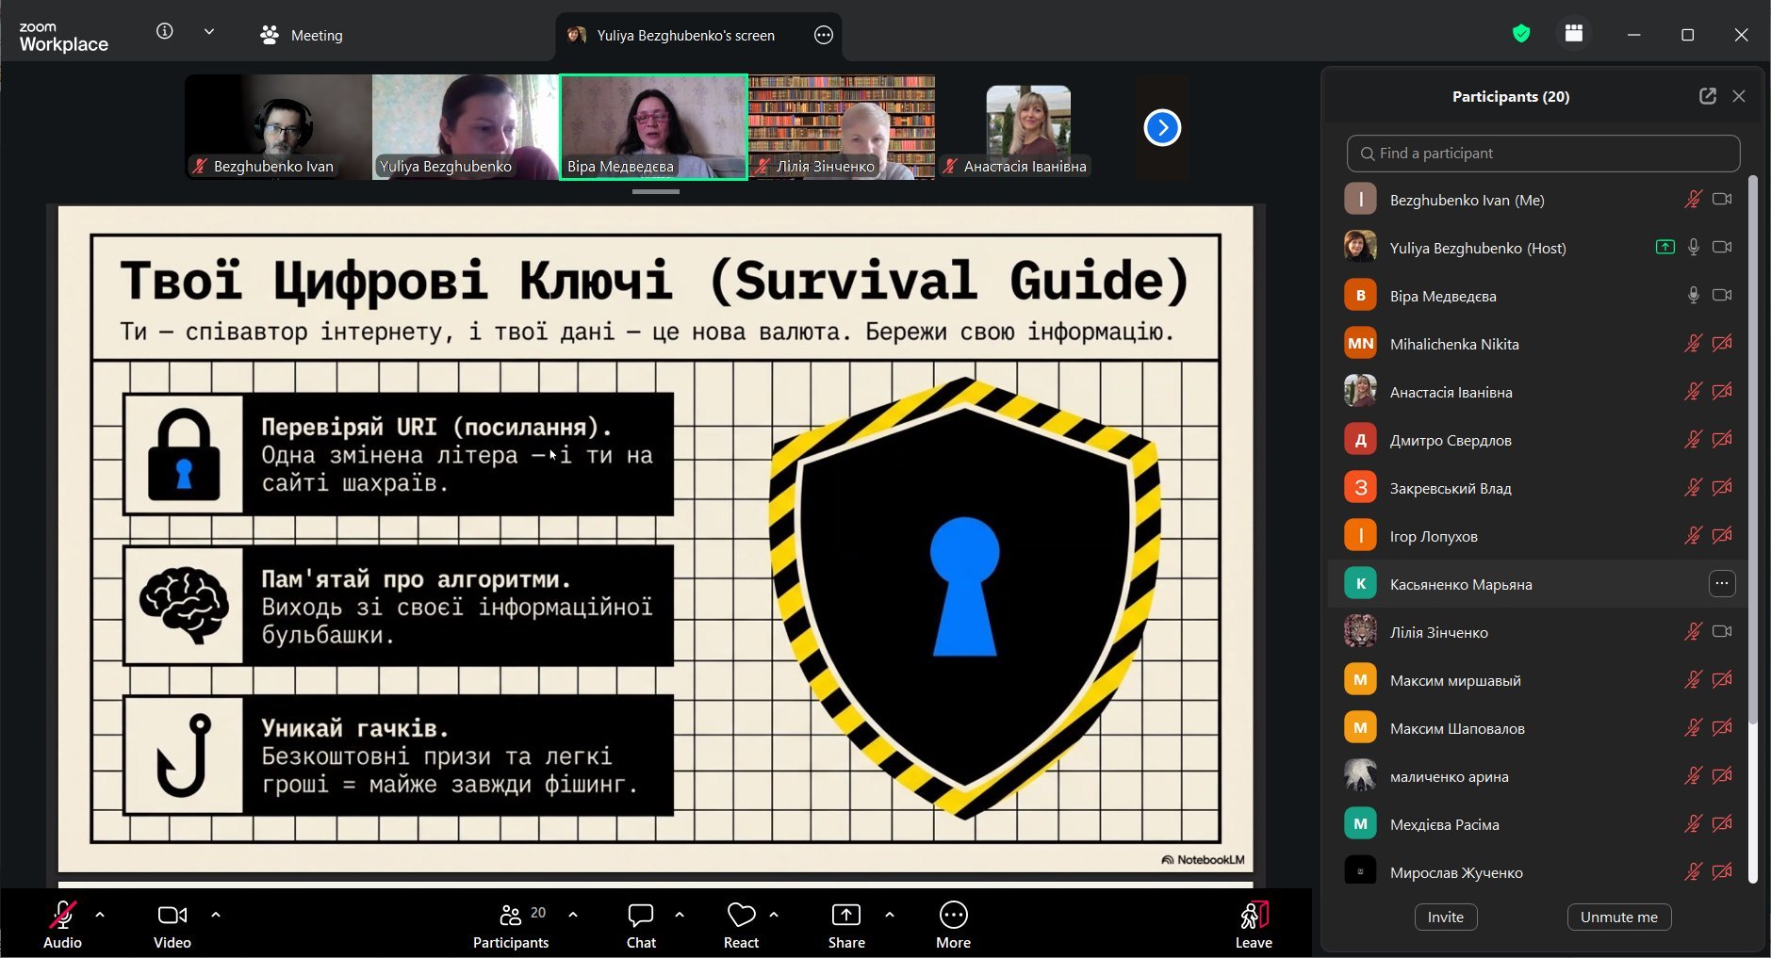1771x958 pixels.
Task: Click the Invite button
Action: click(1445, 917)
